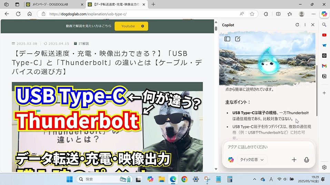This screenshot has width=330, height=185.
Task: Click the plus attach icon in Copilot input
Action: [x=294, y=160]
